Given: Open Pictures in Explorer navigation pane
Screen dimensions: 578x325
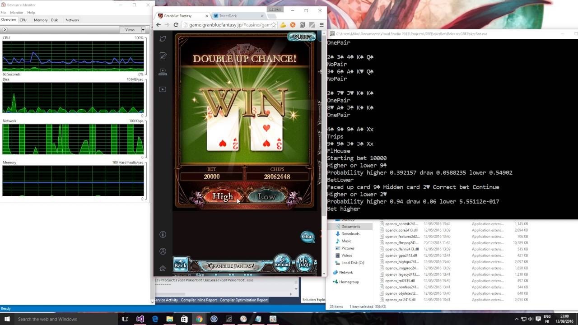Looking at the screenshot, I should point(348,248).
